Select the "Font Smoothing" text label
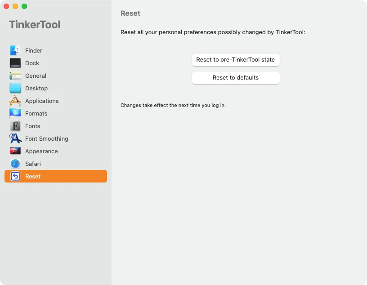This screenshot has height=285, width=367. (x=47, y=138)
